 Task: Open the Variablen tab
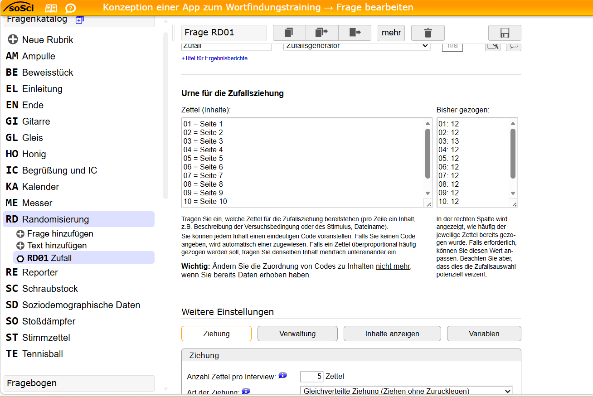[x=484, y=334]
